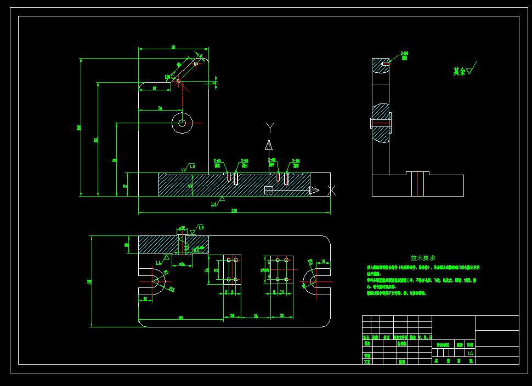Pick the 16 dimension under the left U-slot
This screenshot has width=532, height=386.
(x=145, y=299)
